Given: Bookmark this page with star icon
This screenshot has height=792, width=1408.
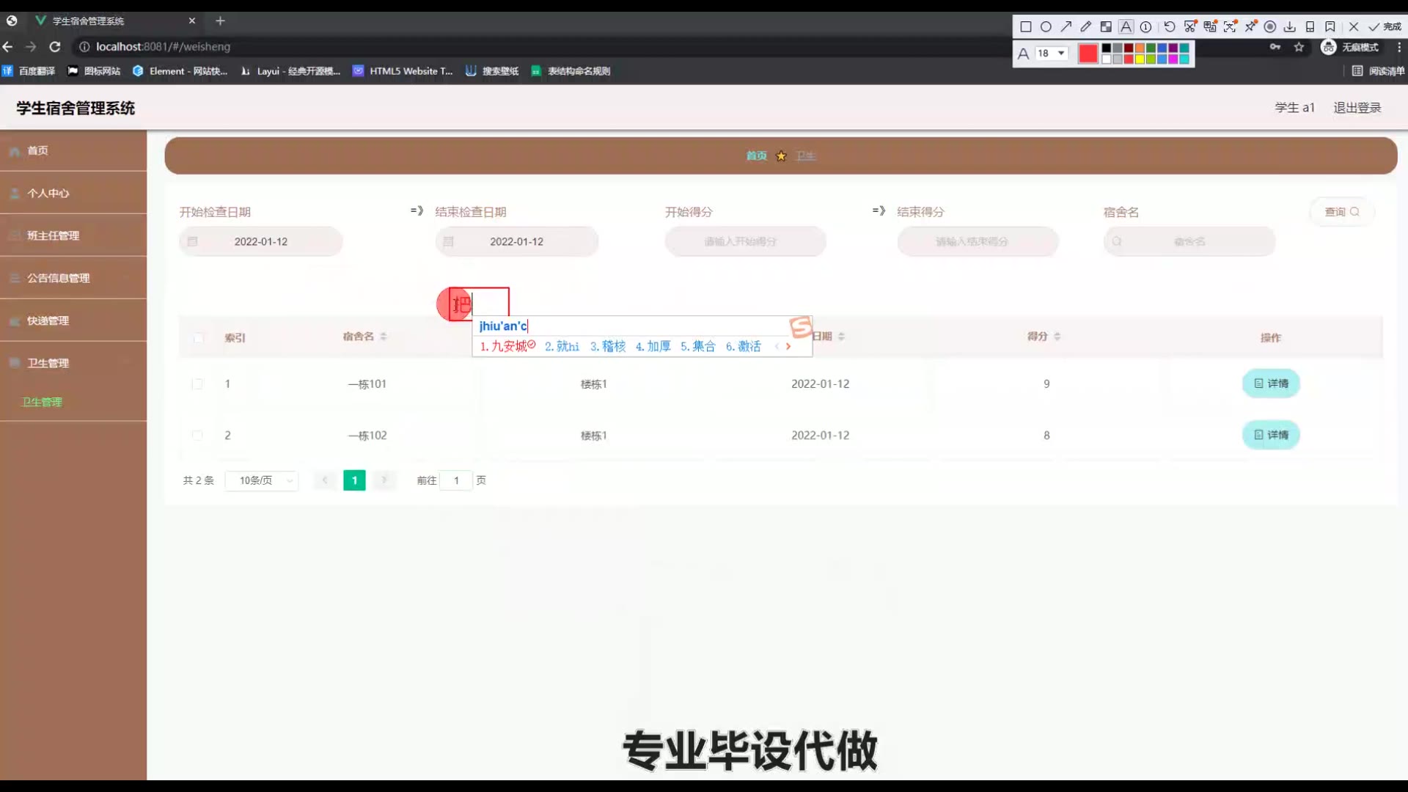Looking at the screenshot, I should click(x=1299, y=47).
